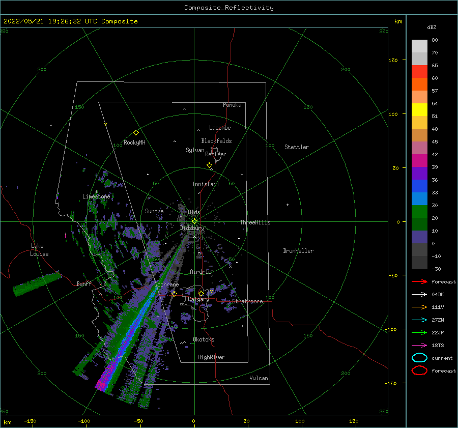458x428 pixels.
Task: Click the Stettler label
Action: coord(297,147)
